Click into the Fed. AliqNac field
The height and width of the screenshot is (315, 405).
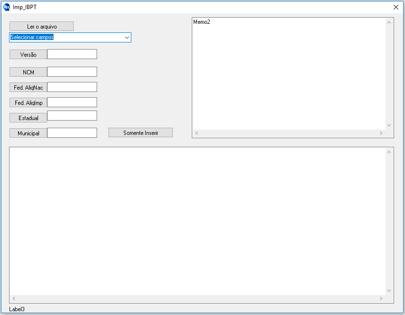[x=72, y=87]
